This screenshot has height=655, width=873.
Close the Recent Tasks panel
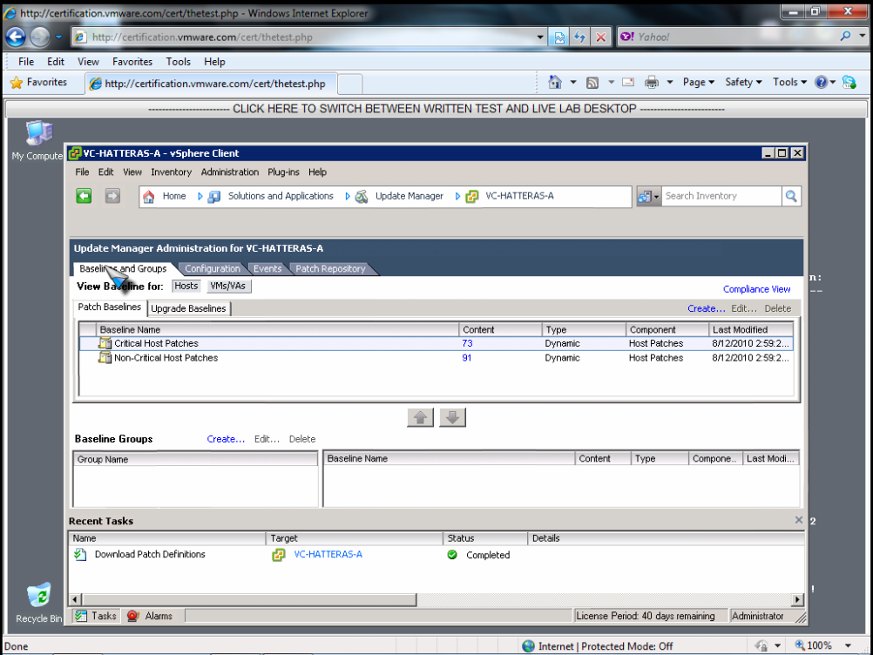(x=798, y=520)
